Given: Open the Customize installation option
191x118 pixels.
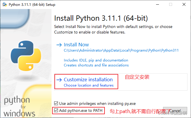Looking at the screenshot, I should [x=88, y=80].
